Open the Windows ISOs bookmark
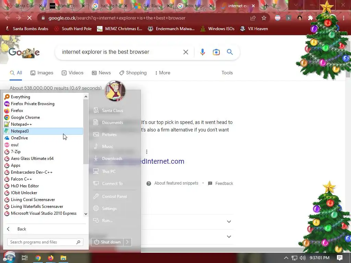The height and width of the screenshot is (263, 351). point(217,29)
